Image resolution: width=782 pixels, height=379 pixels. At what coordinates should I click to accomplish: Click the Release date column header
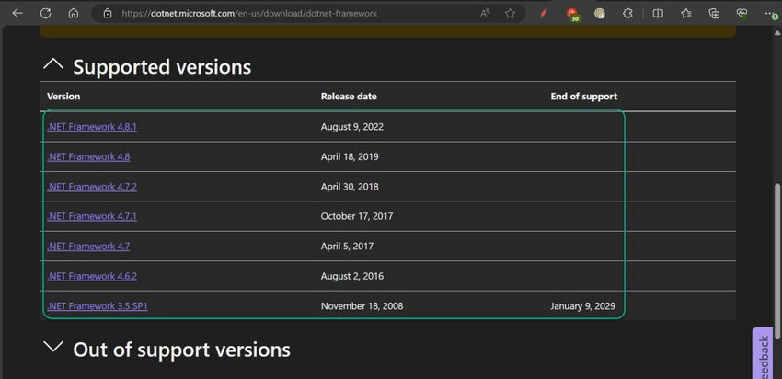349,97
